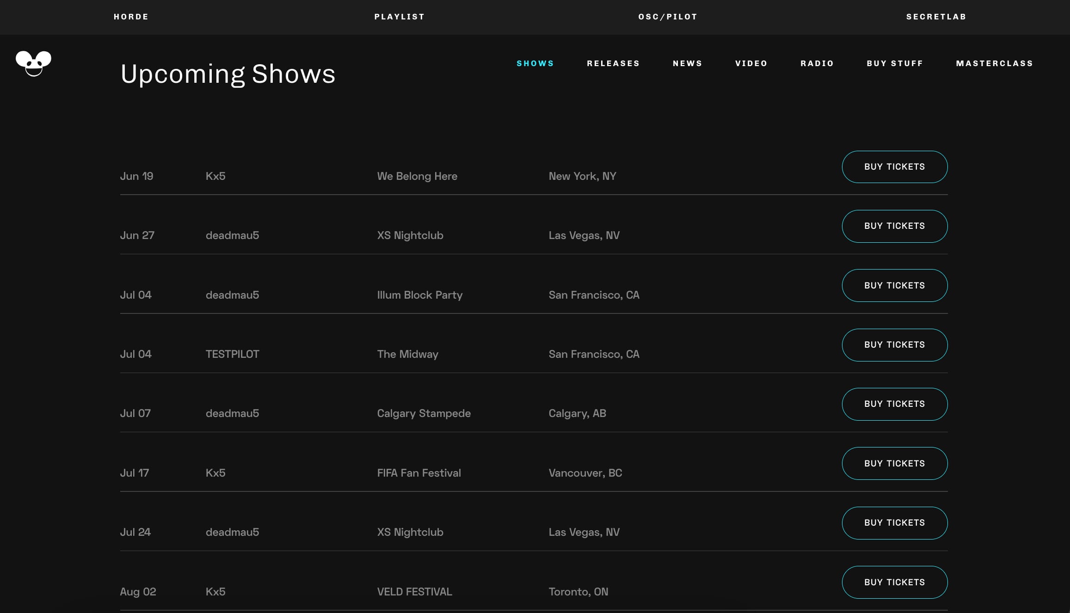
Task: Open the MASTERCLASS navigation item
Action: pos(995,63)
